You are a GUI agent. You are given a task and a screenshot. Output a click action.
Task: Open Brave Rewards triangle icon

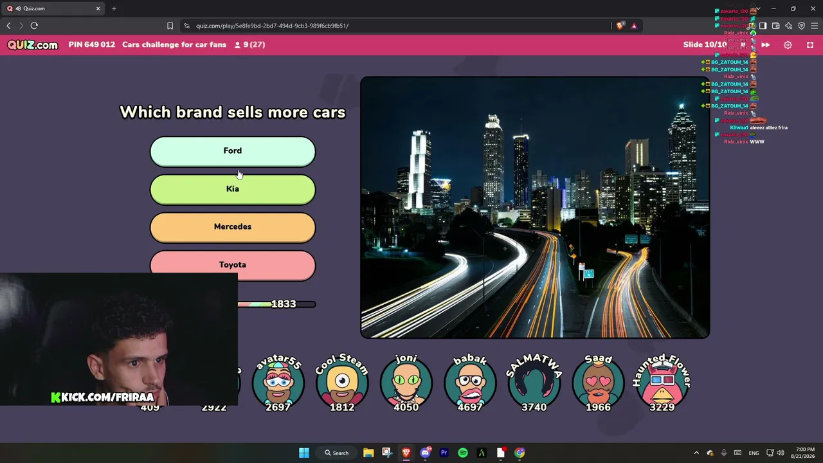(x=634, y=26)
